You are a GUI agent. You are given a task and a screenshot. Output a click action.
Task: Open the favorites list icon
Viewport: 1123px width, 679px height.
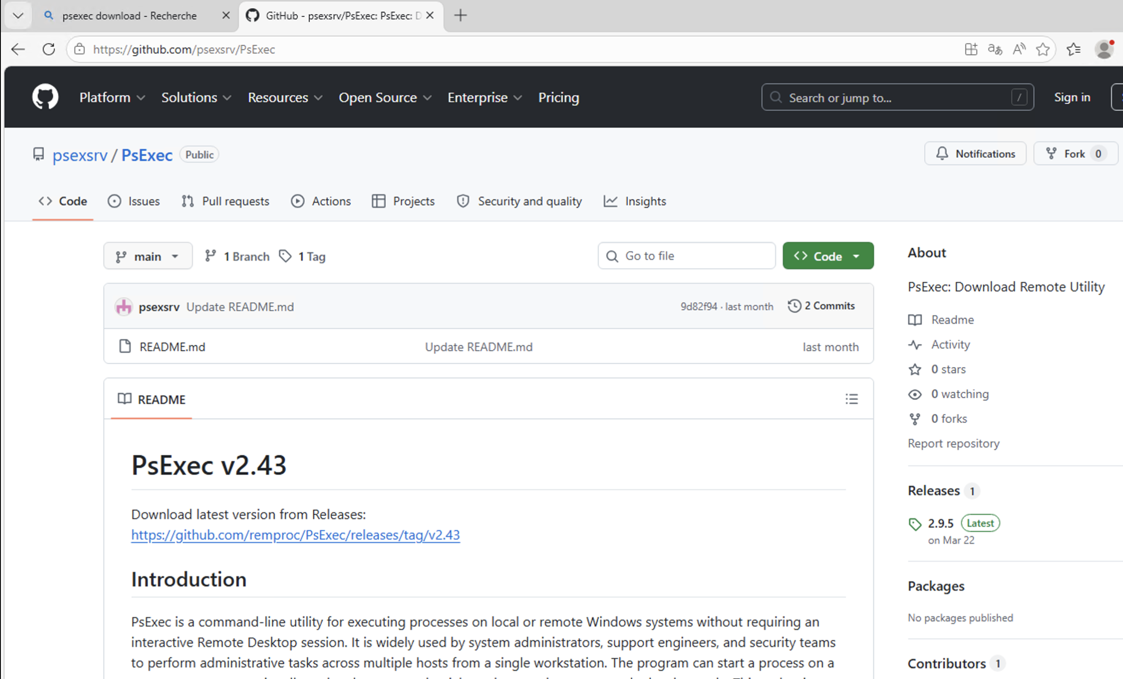(1073, 49)
